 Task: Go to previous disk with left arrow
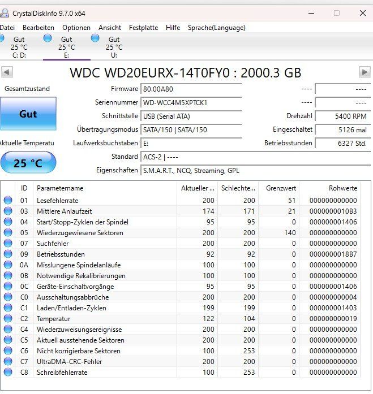(7, 72)
